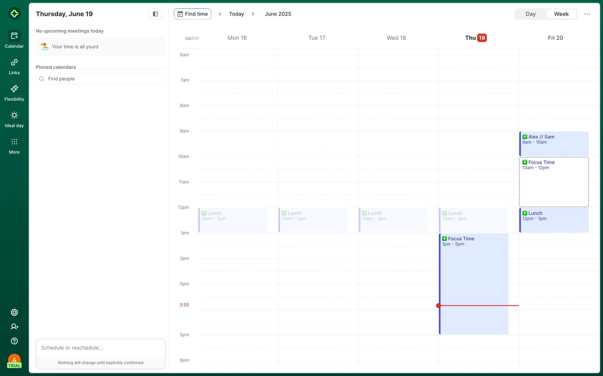Open settings gear in sidebar
This screenshot has width=603, height=376.
[x=14, y=312]
